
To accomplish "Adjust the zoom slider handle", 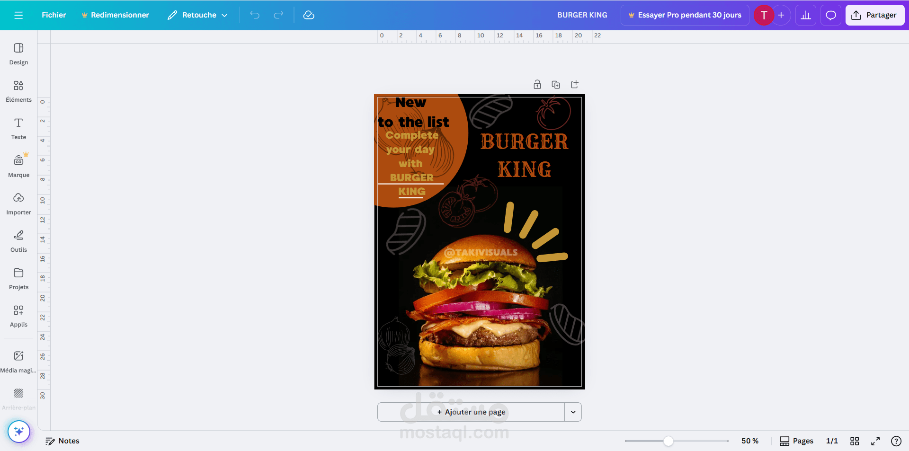I will pyautogui.click(x=668, y=441).
